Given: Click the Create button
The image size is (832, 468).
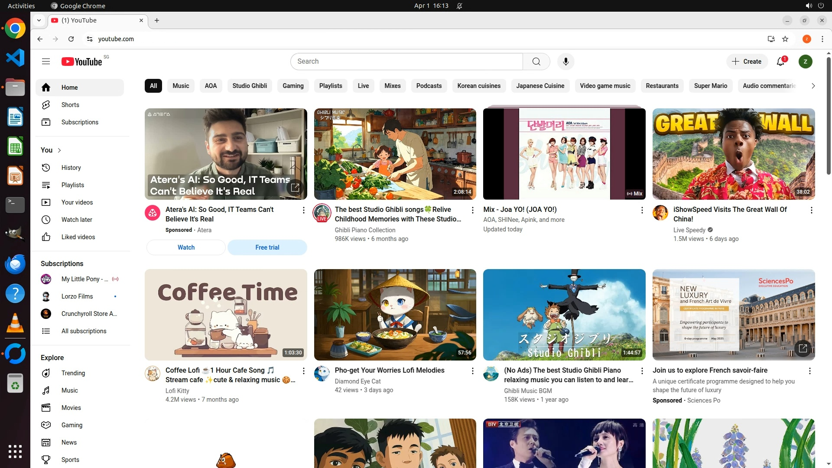Looking at the screenshot, I should coord(747,62).
